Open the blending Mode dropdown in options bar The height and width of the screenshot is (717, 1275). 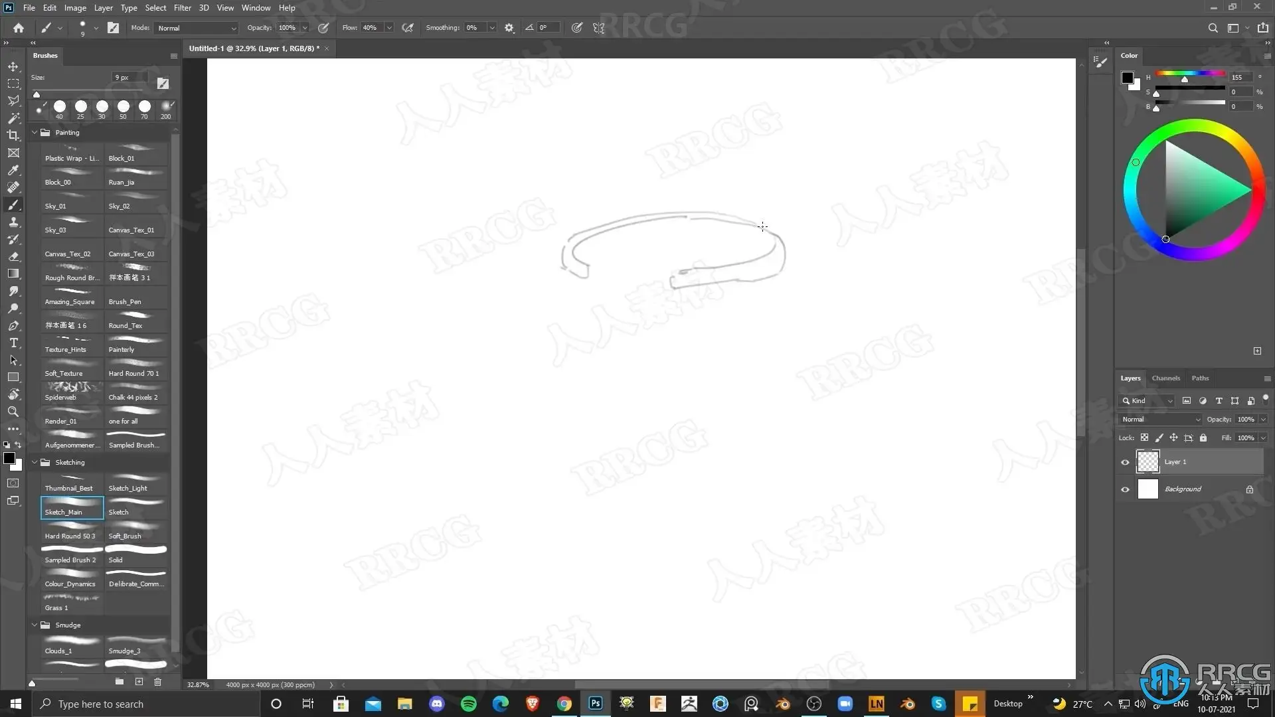(x=197, y=28)
